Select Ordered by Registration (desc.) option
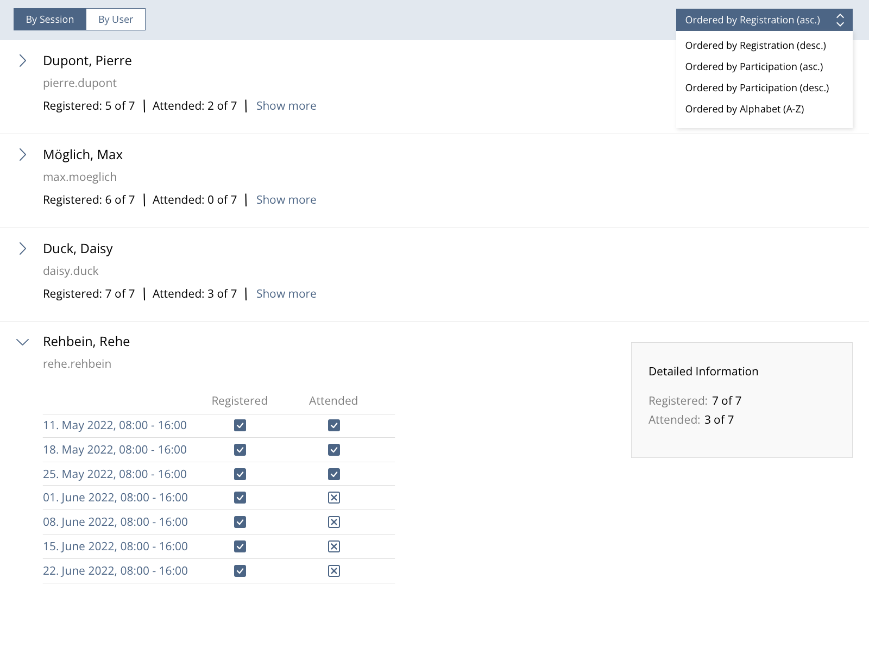The image size is (869, 654). [x=755, y=46]
